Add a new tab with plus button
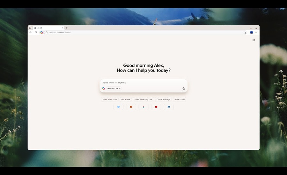The image size is (287, 175). (x=66, y=28)
